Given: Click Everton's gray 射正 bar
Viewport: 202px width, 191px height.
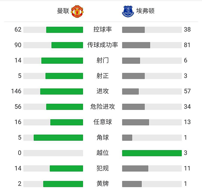Looking at the screenshot, I should (133, 76).
